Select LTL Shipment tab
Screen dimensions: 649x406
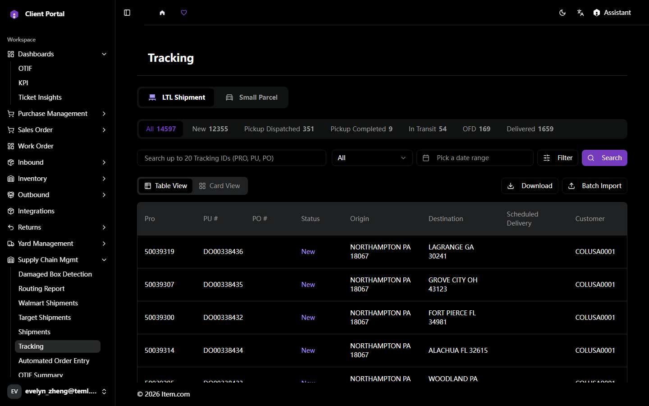pos(177,97)
